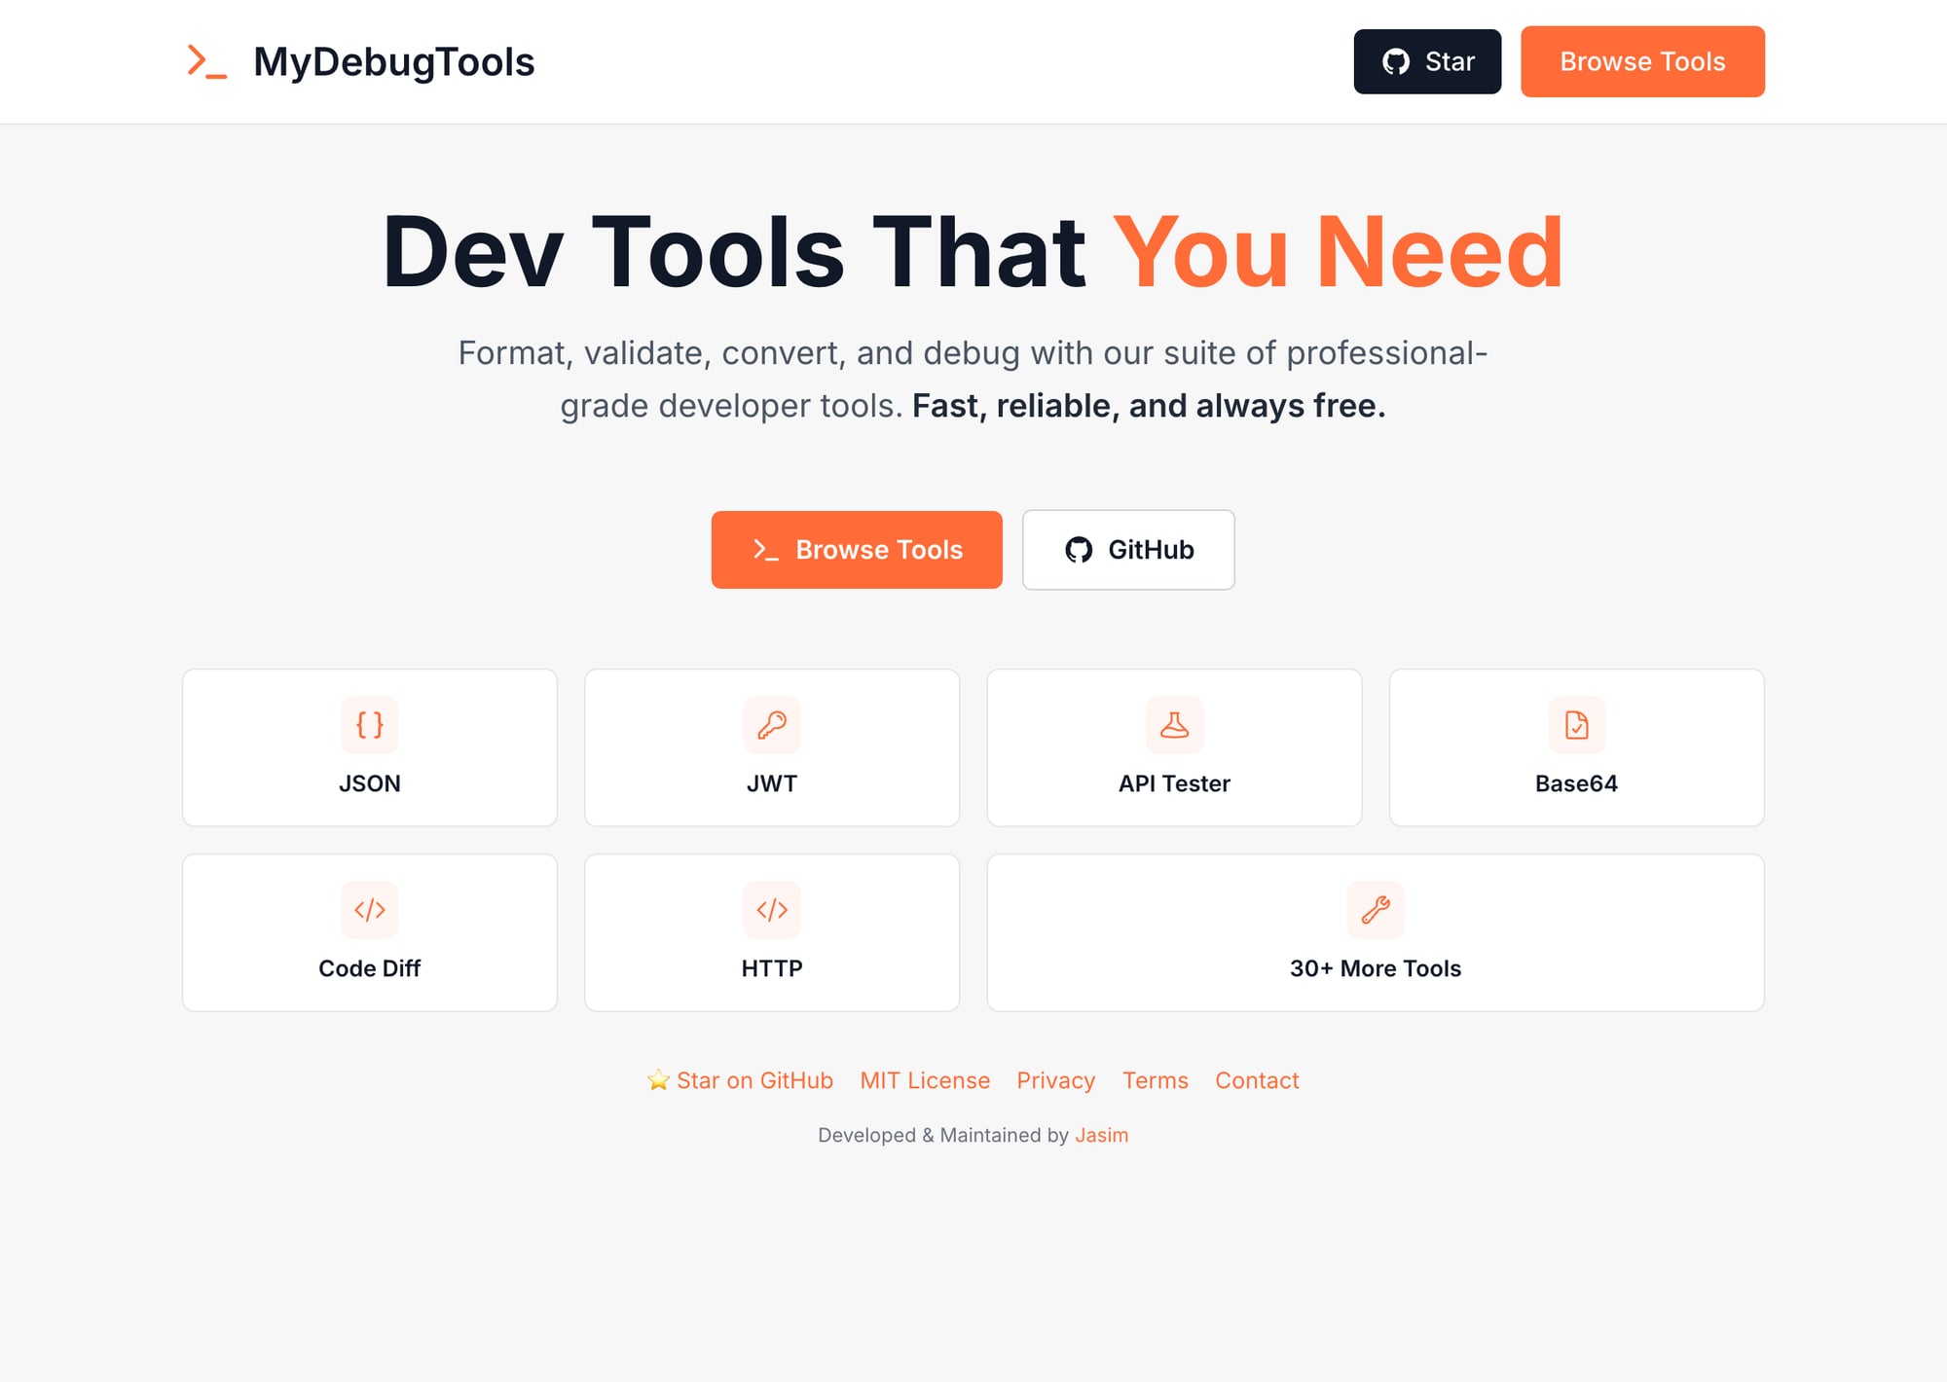Click the Star button in the header
Viewport: 1947px width, 1382px height.
(x=1427, y=61)
